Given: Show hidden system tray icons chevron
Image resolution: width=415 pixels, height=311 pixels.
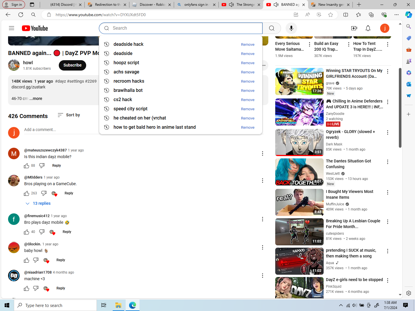Looking at the screenshot, I should tap(341, 305).
